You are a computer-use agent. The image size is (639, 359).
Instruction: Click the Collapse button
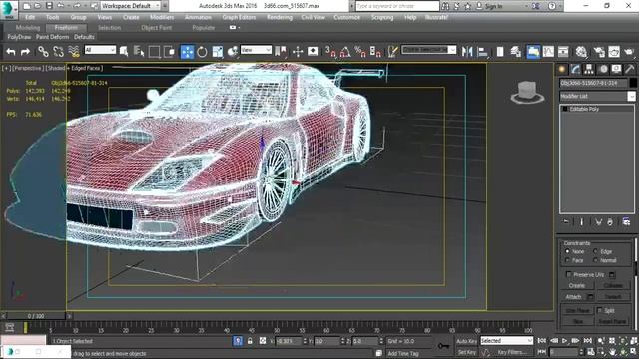pyautogui.click(x=613, y=286)
